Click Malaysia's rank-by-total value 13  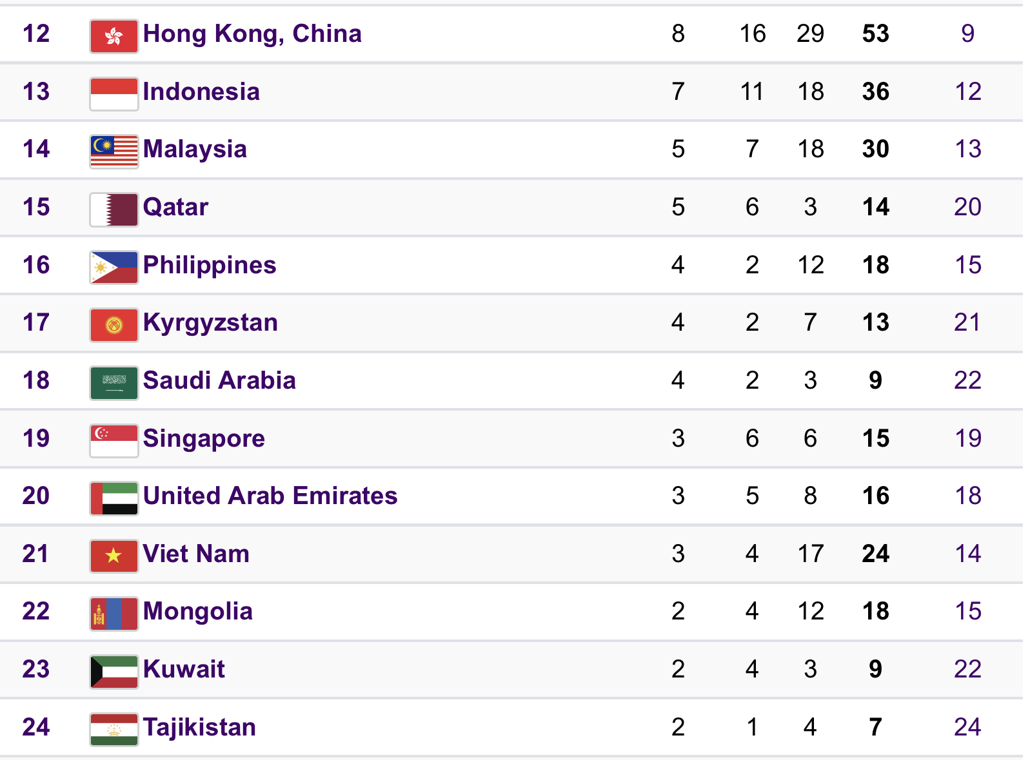click(x=967, y=149)
